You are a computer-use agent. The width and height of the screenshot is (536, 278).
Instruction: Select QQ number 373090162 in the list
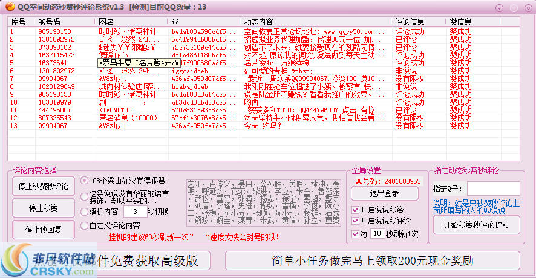coord(54,47)
